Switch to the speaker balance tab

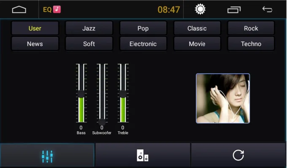[143, 155]
